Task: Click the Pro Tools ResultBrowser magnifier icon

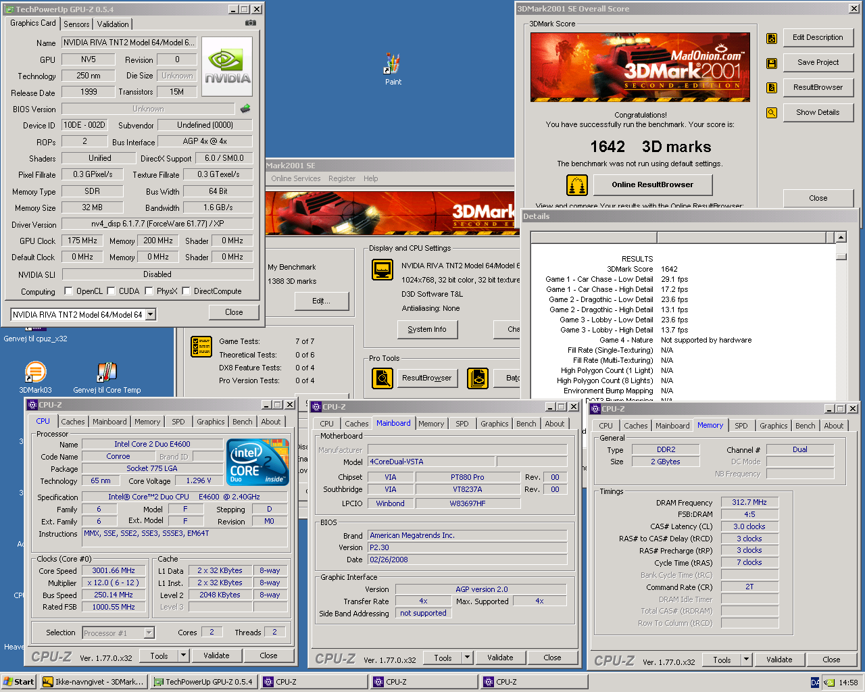Action: click(382, 378)
